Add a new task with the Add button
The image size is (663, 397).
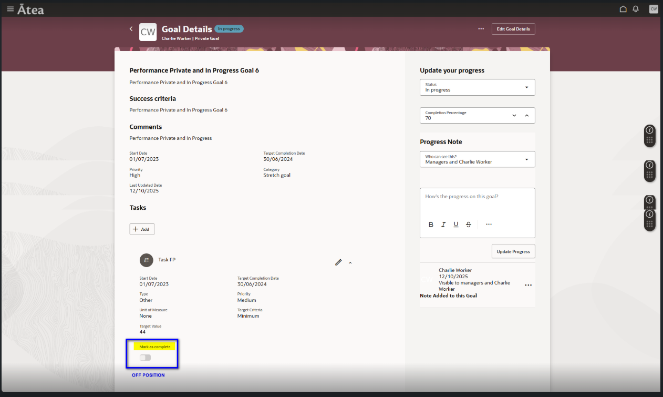tap(142, 229)
